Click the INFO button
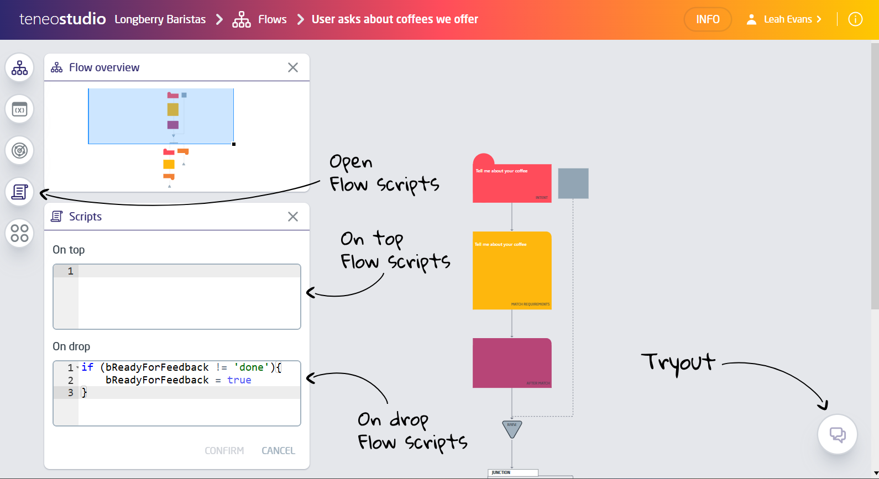 click(708, 19)
